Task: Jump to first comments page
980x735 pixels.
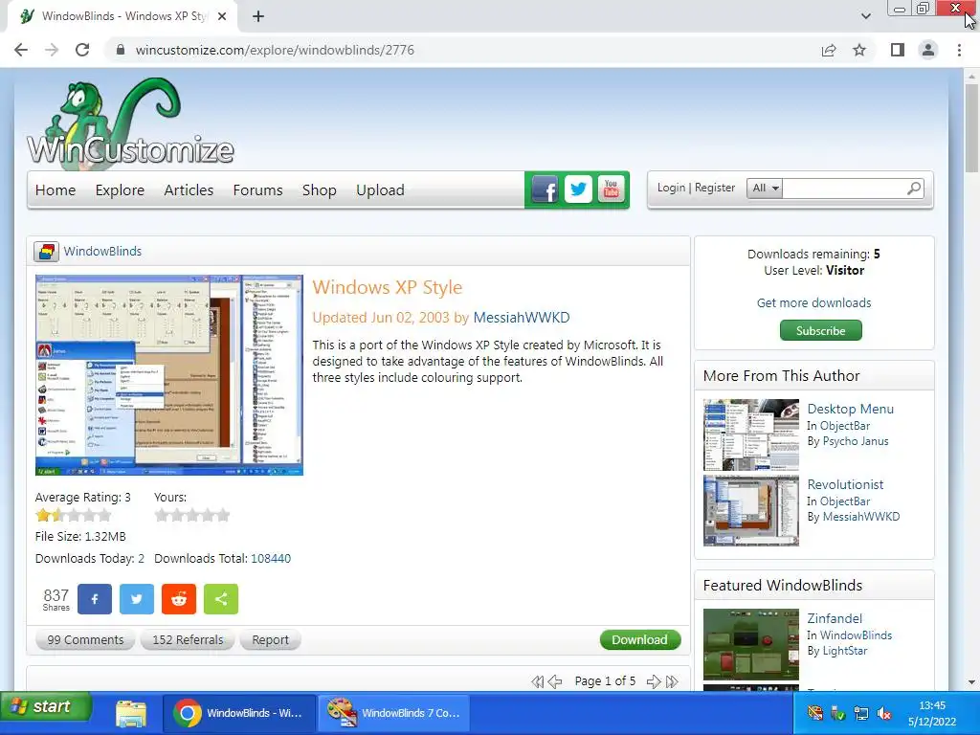Action: click(537, 681)
